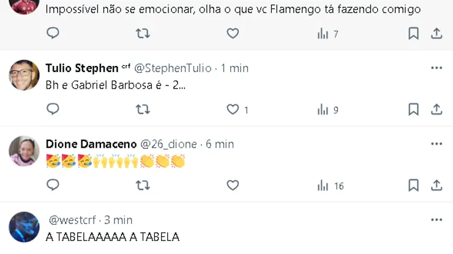Viewport: 453px width, 254px height.
Task: View analytics on Tulio Stephen's tweet
Action: (323, 110)
